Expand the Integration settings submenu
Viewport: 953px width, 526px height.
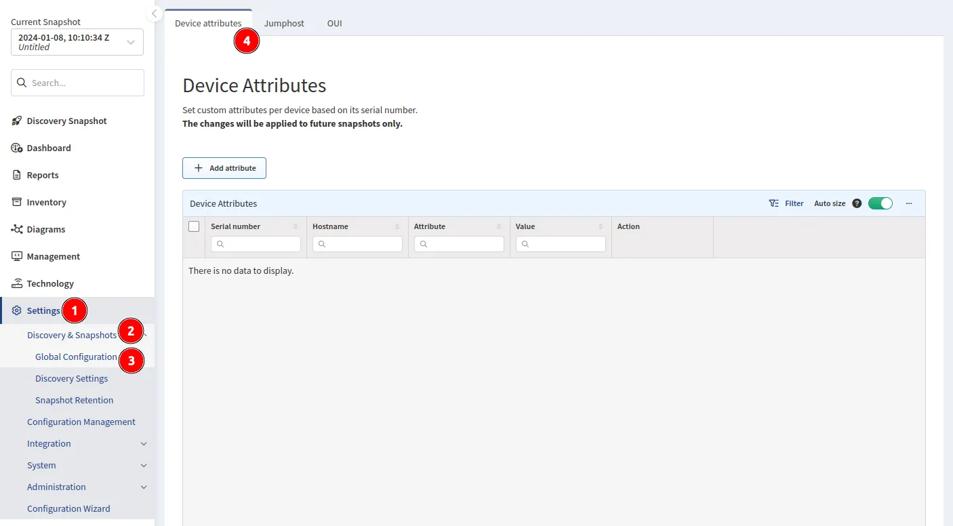(x=144, y=444)
